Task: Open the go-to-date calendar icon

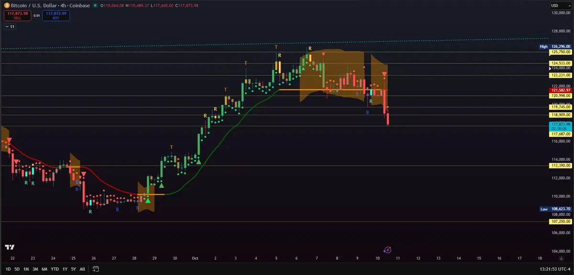Action: (x=96, y=269)
